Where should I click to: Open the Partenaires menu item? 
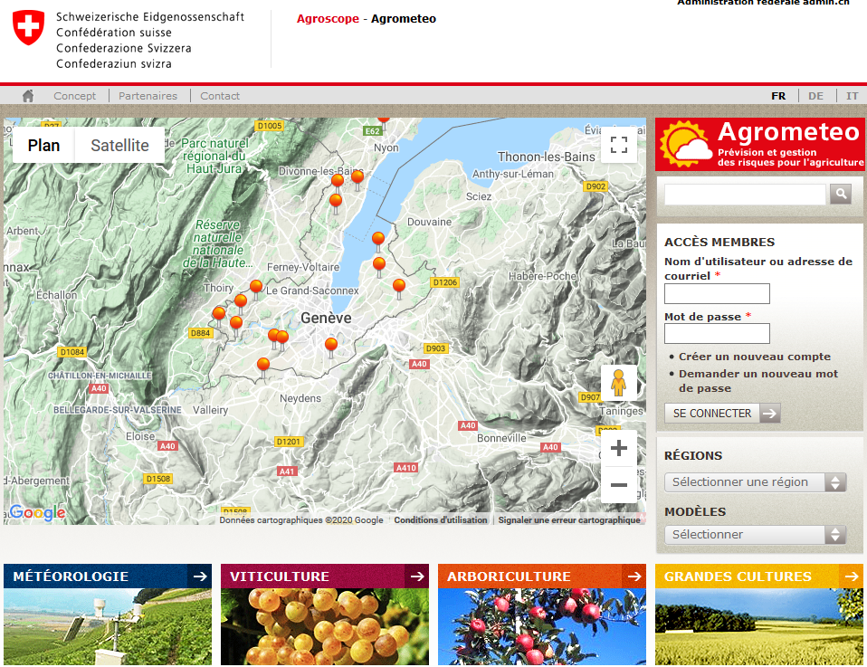point(148,96)
